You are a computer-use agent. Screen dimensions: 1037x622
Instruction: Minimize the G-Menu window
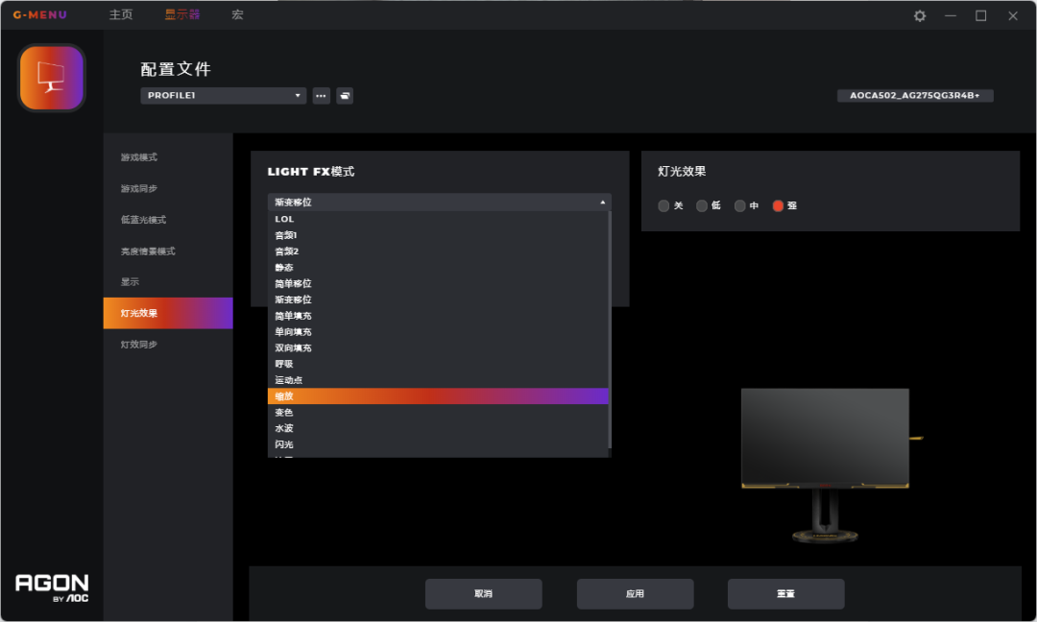click(x=951, y=16)
